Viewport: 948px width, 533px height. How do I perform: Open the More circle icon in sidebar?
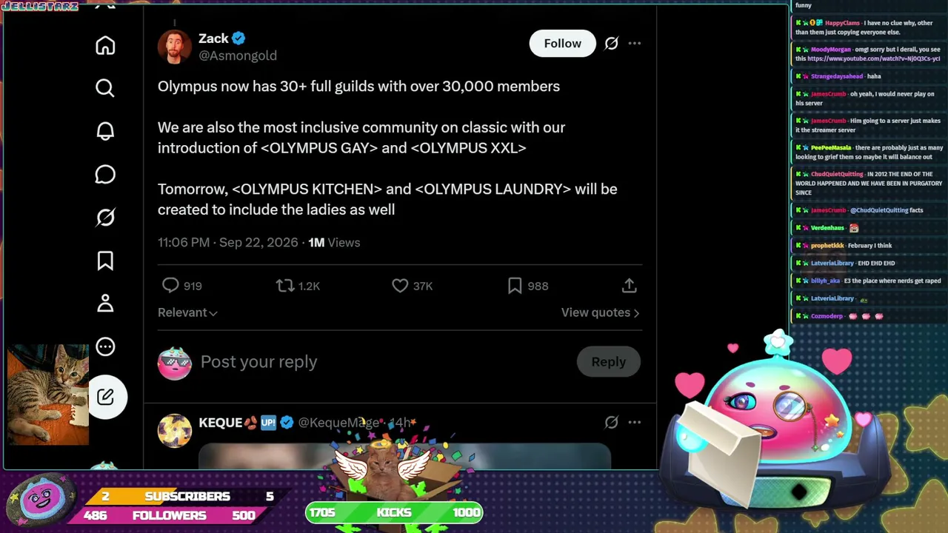coord(105,346)
